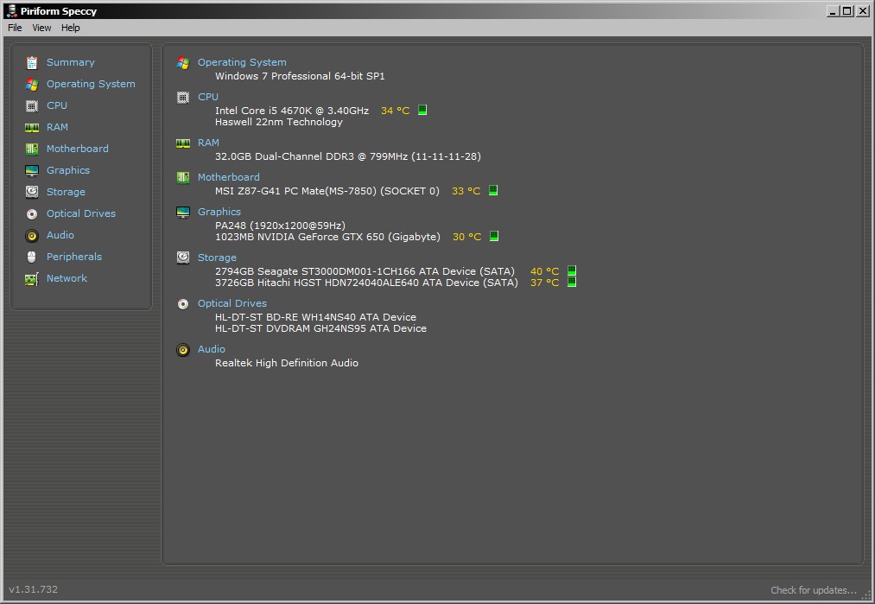The image size is (875, 604).
Task: Open Network from the sidebar
Action: pos(67,278)
